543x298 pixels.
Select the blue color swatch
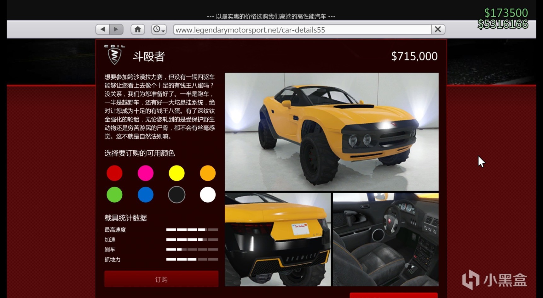(146, 195)
